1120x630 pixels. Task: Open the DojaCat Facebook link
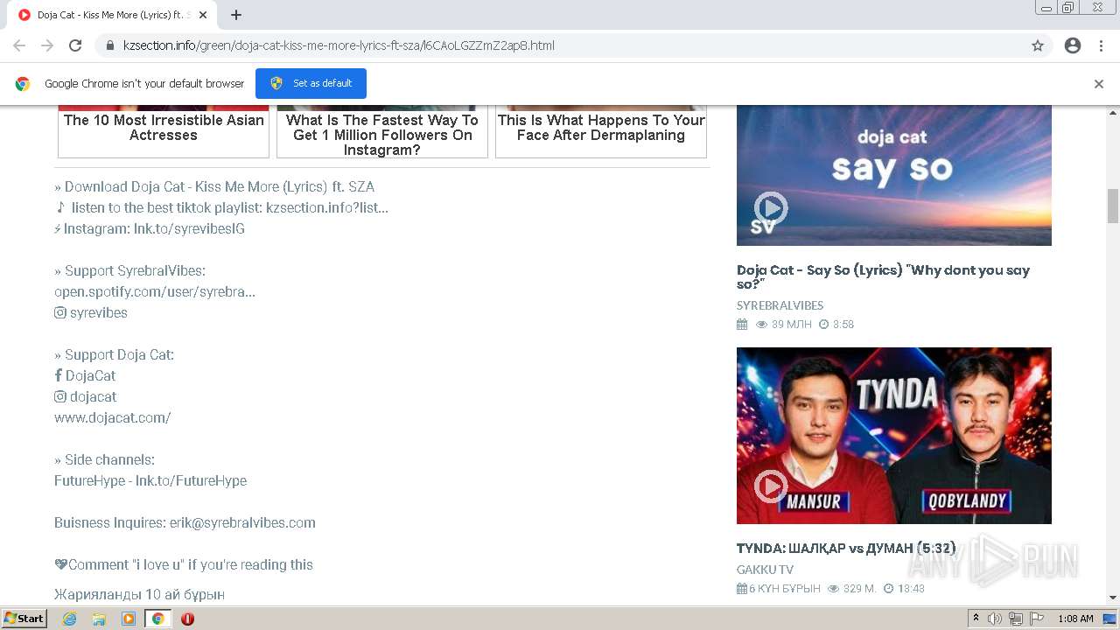coord(85,375)
